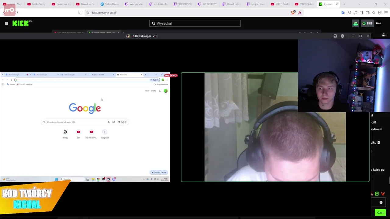View site settings icon beside the URL

[88, 13]
